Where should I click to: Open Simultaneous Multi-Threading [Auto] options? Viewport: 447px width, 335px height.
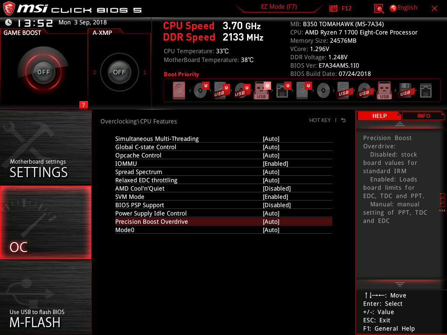(x=271, y=139)
